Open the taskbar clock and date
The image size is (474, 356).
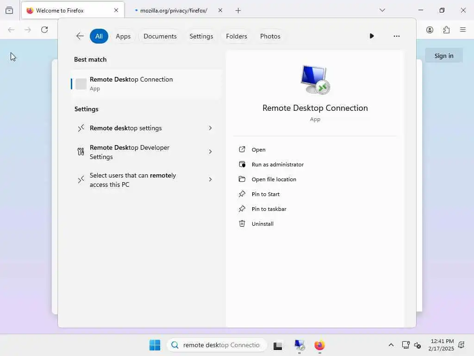point(441,345)
